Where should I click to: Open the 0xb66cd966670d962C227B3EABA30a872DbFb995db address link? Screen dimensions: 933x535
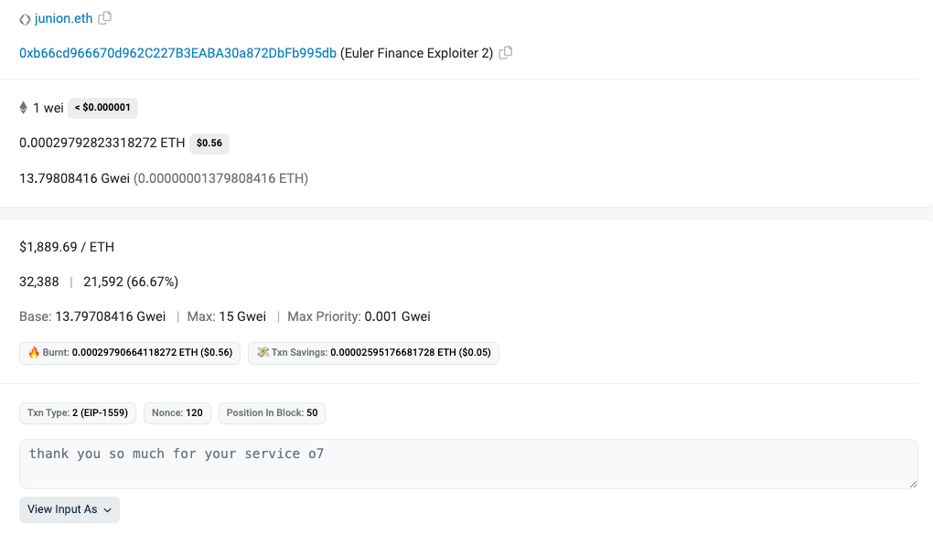[x=178, y=53]
